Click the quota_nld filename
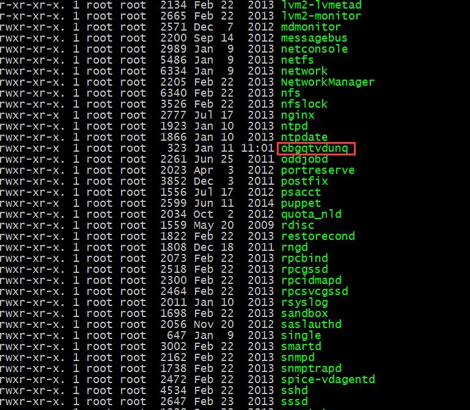470x410 pixels. (x=311, y=214)
